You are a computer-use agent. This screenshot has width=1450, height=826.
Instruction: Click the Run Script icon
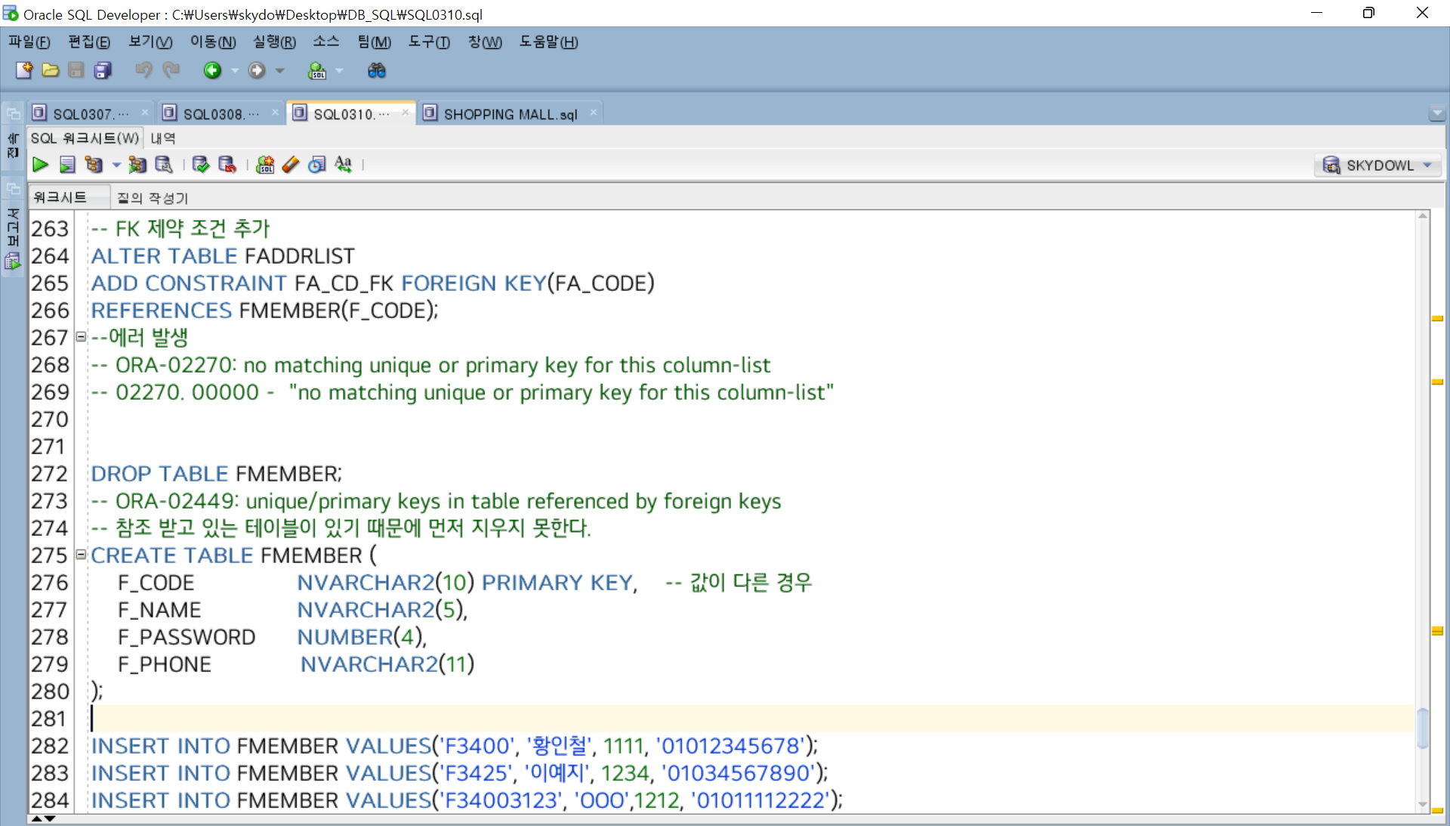(x=67, y=165)
